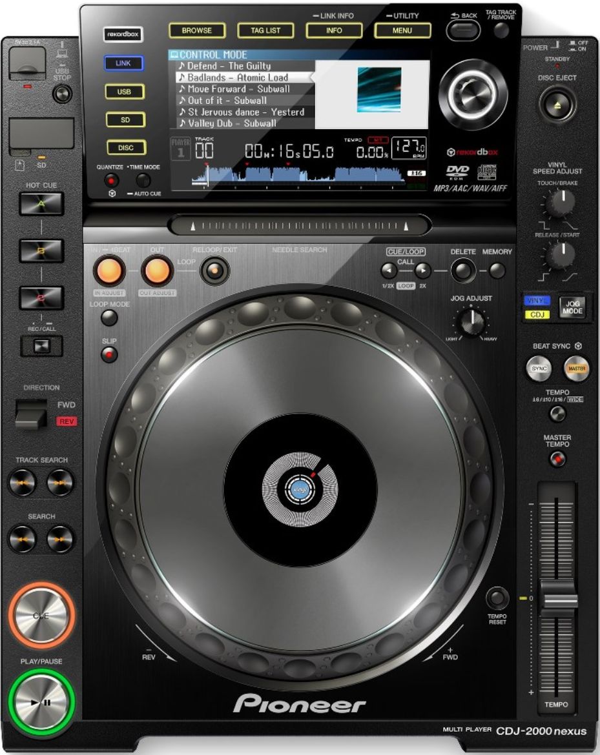This screenshot has width=600, height=755.
Task: Launch the rekordbox source button
Action: pos(123,34)
